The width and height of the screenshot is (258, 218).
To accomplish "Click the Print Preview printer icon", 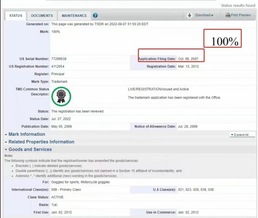I will pyautogui.click(x=227, y=15).
